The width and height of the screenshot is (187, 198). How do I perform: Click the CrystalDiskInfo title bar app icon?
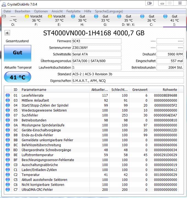[x=4, y=4]
